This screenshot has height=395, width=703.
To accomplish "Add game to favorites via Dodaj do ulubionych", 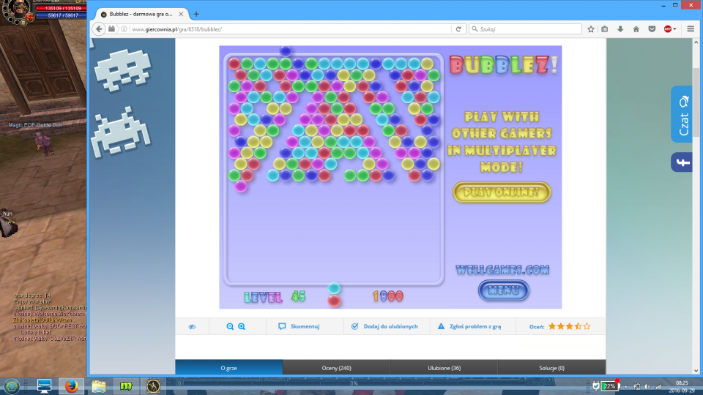I will tap(385, 326).
